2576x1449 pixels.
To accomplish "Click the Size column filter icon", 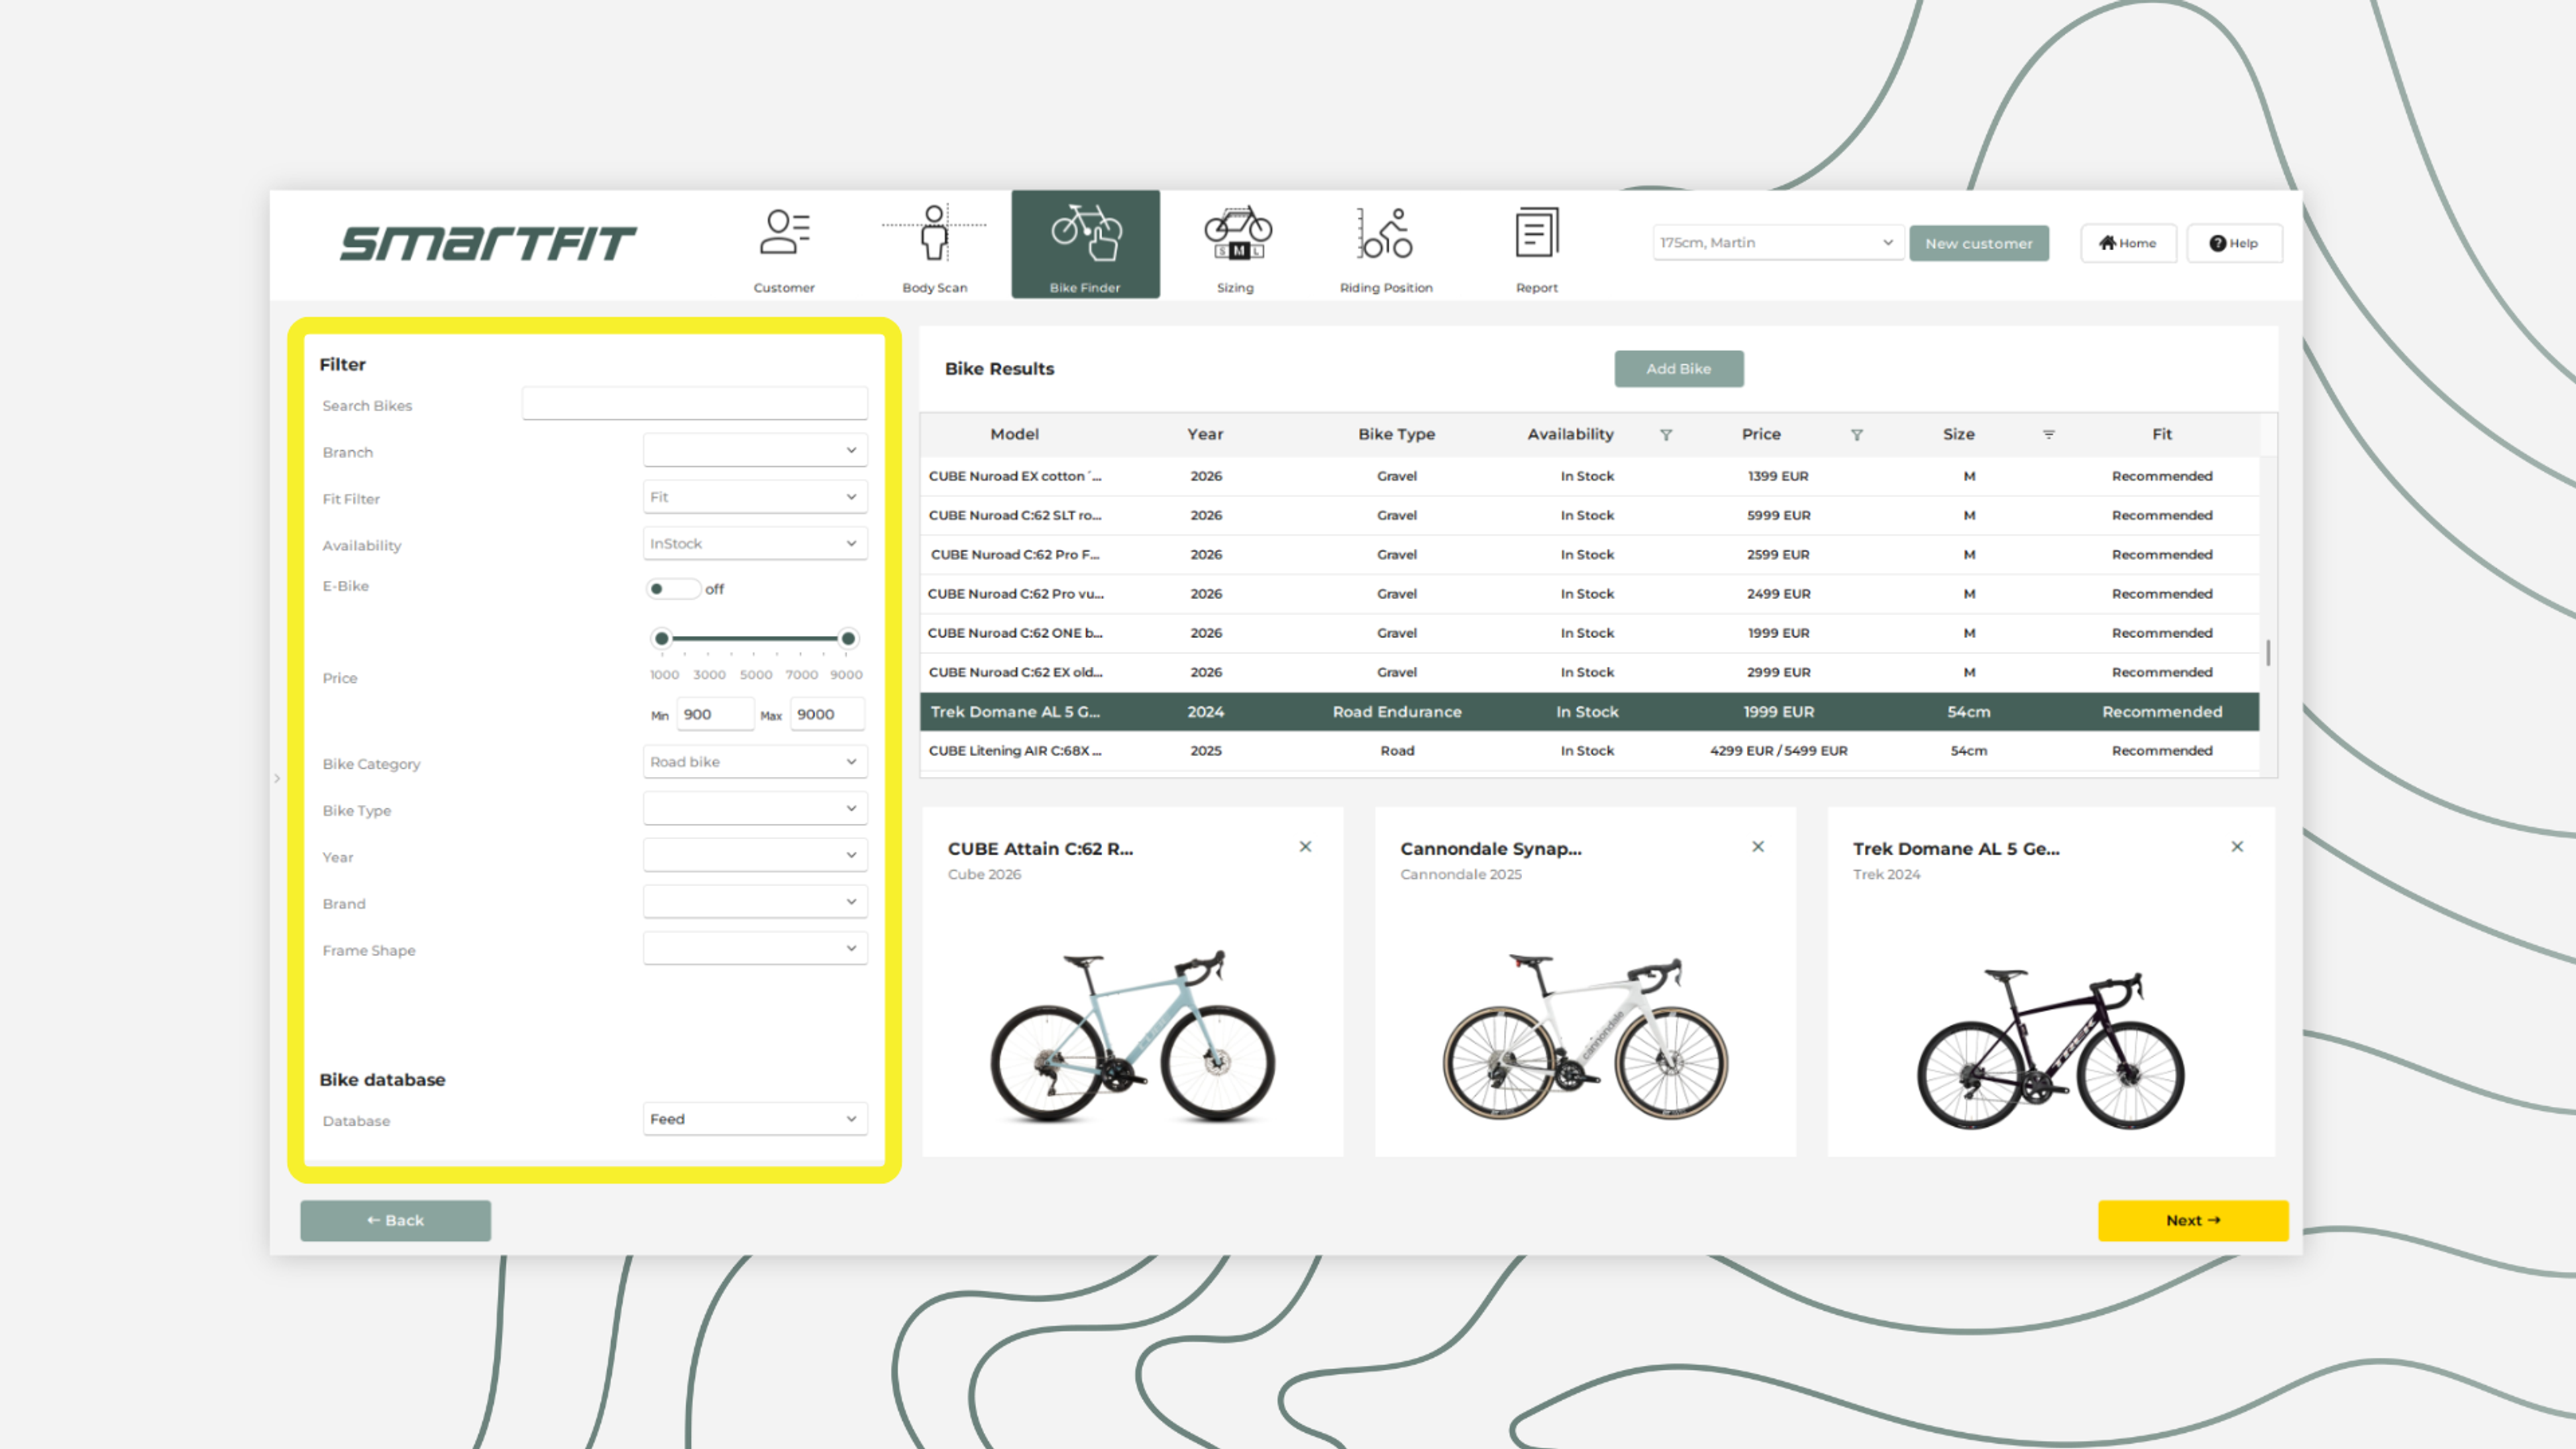I will coord(2048,435).
